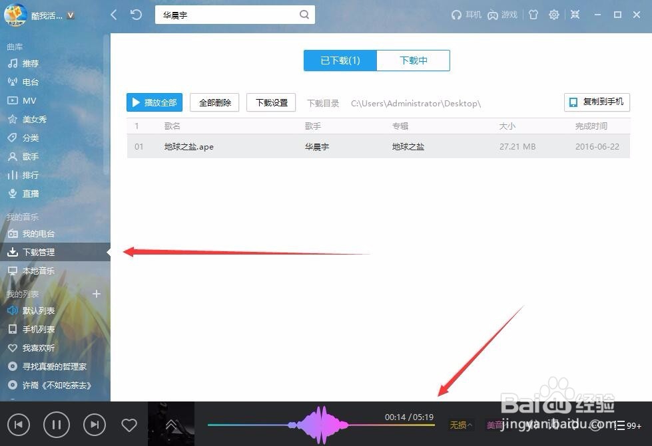Open the 电台 (radio) section in sidebar
Viewport: 652px width, 446px height.
pos(29,82)
